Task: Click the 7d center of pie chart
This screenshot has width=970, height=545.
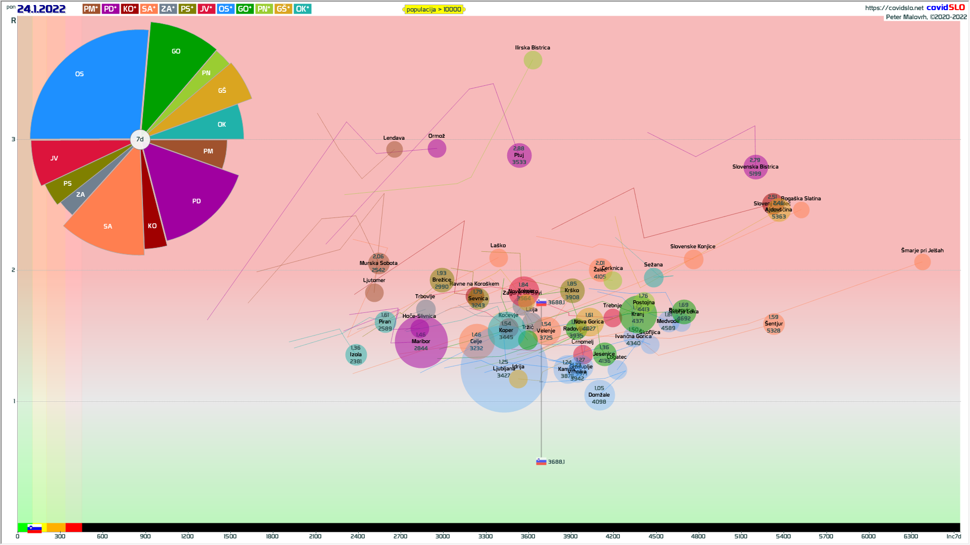Action: tap(140, 139)
